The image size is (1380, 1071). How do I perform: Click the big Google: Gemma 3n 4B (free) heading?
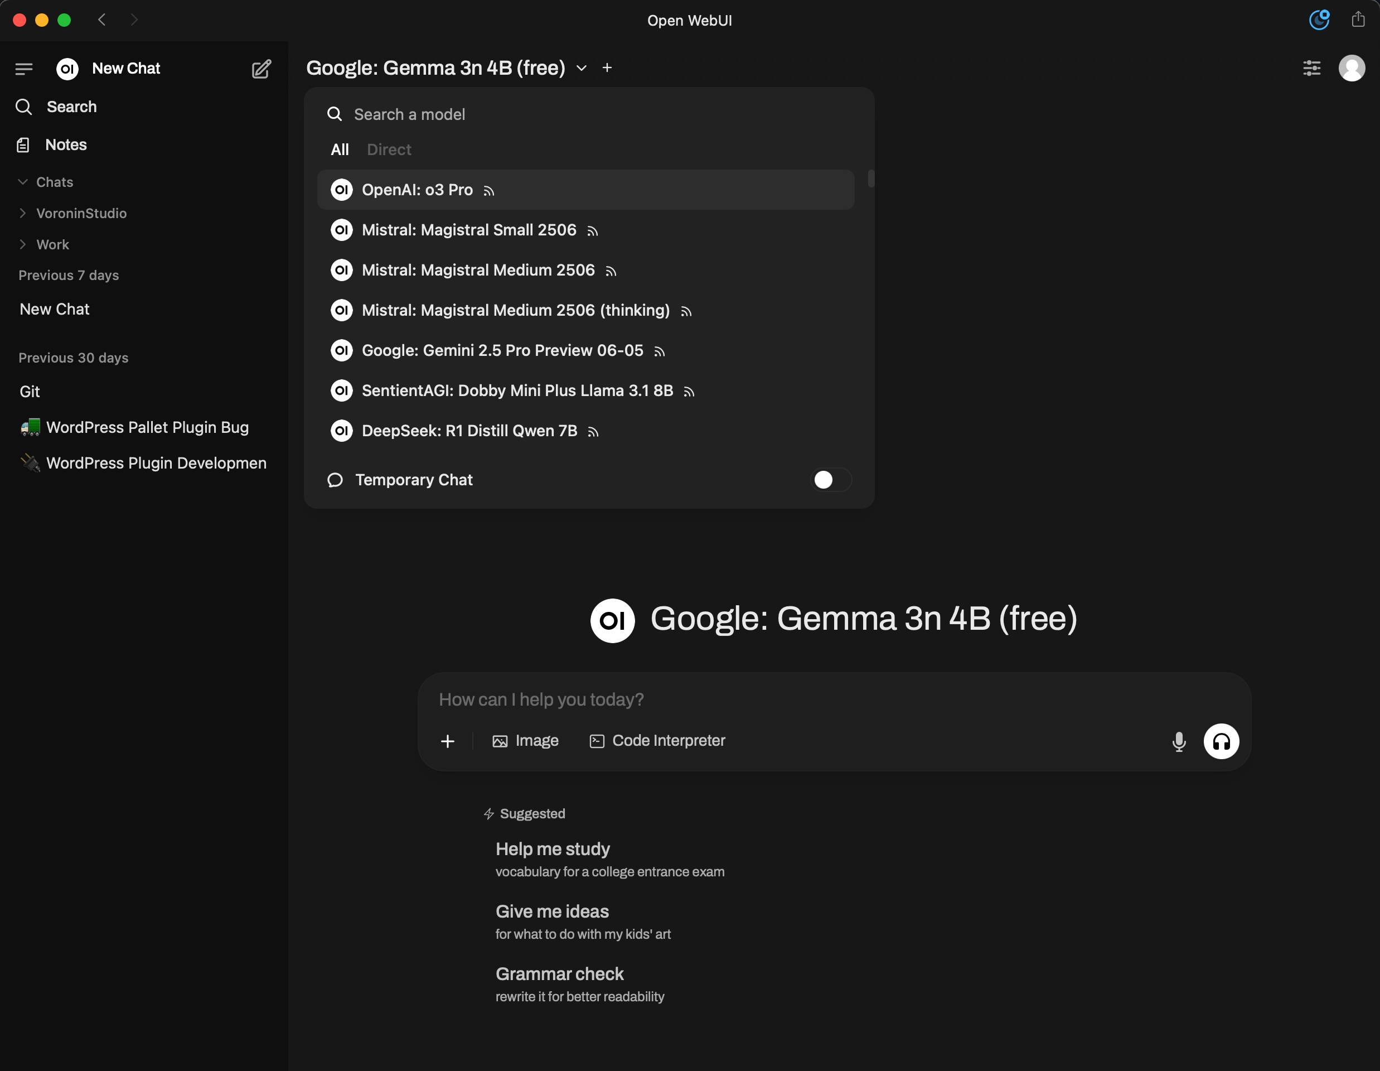[863, 618]
